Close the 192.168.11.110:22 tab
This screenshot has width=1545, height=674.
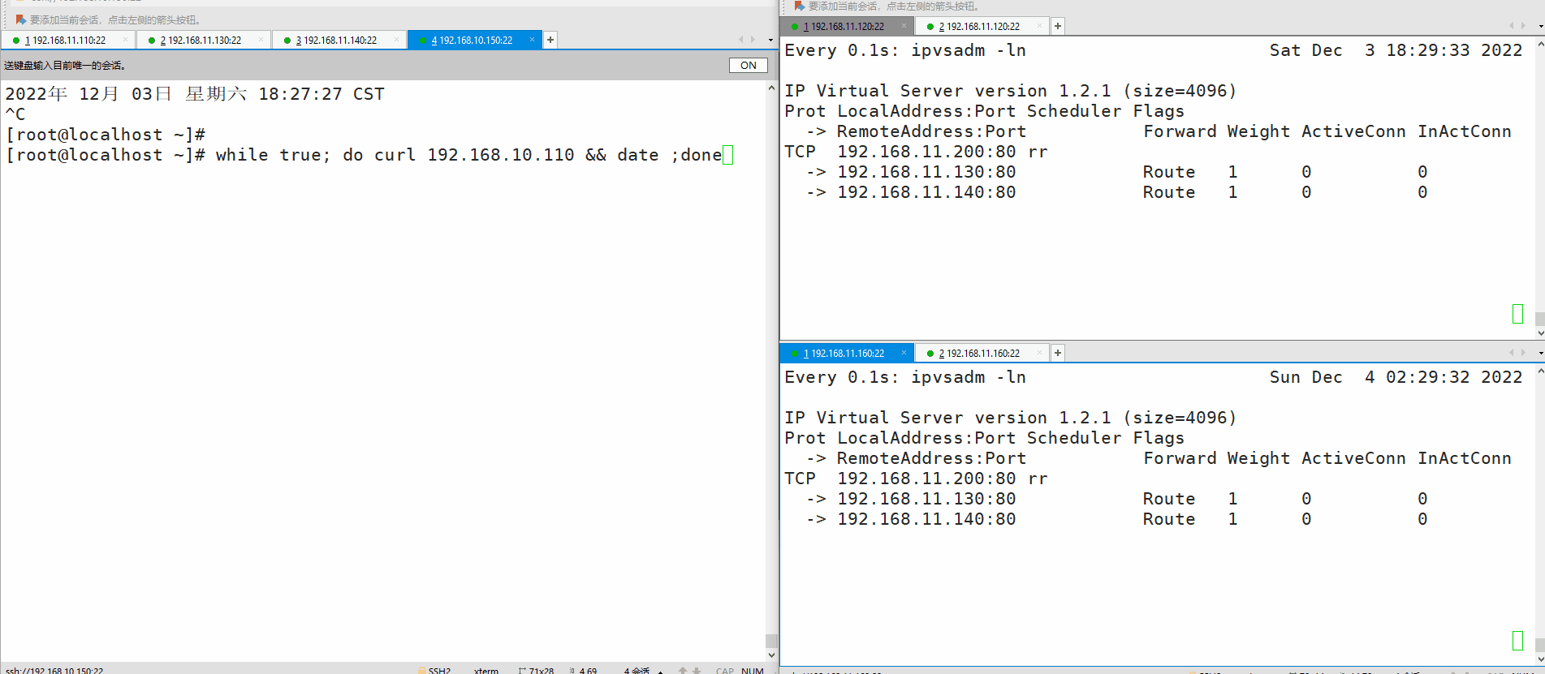tap(125, 40)
